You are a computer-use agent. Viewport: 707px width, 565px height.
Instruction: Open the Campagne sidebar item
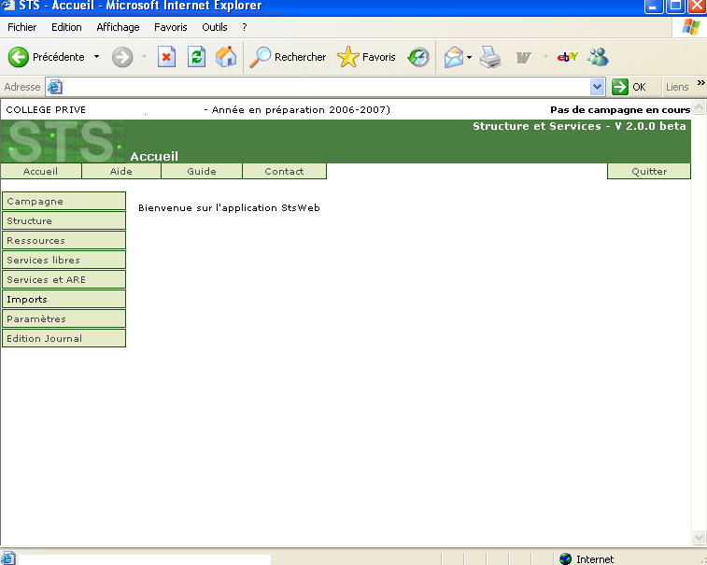click(64, 201)
